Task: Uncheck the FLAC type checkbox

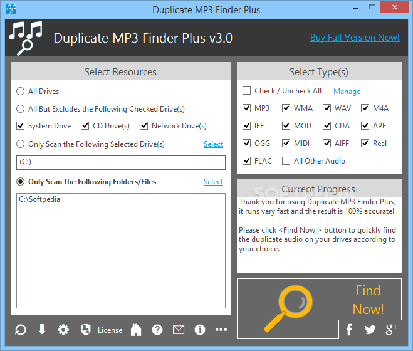Action: click(246, 160)
